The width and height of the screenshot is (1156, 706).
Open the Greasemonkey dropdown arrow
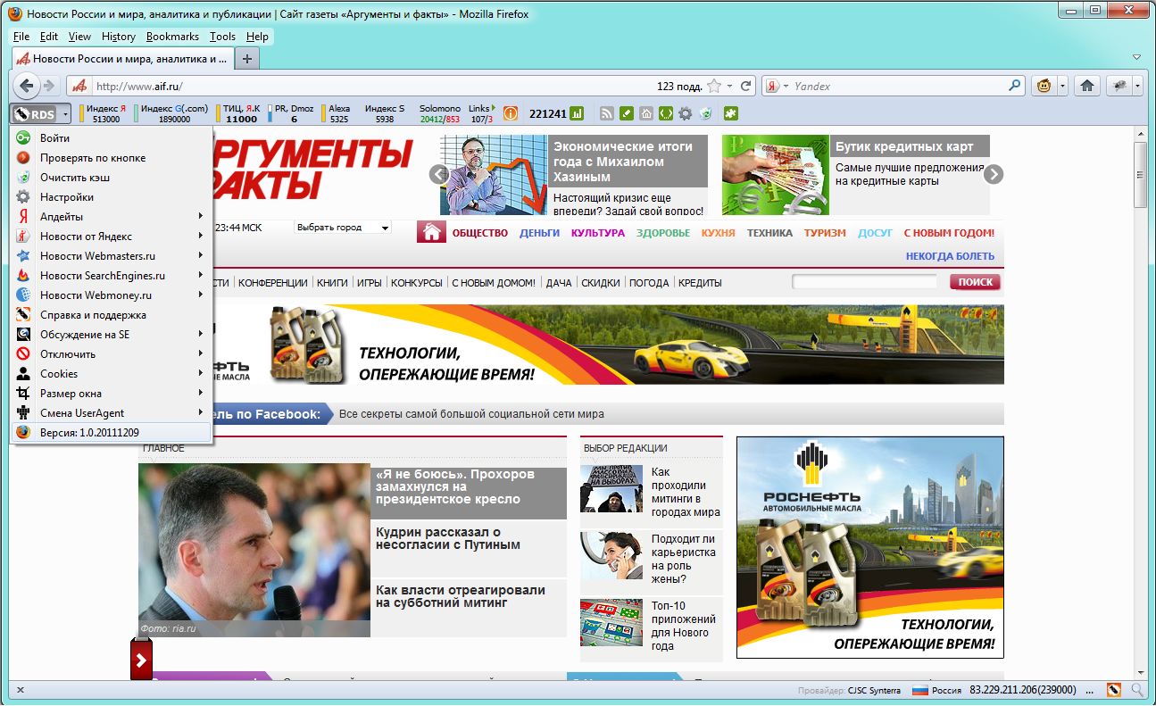coord(1062,86)
